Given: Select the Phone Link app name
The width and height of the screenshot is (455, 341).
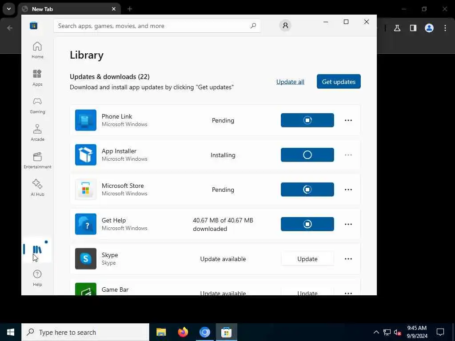Looking at the screenshot, I should tap(117, 116).
